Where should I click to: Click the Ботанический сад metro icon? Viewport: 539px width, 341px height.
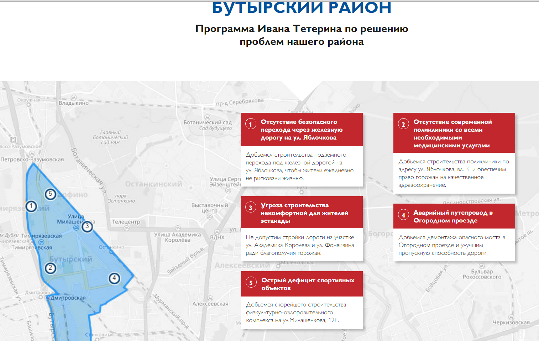click(x=208, y=117)
